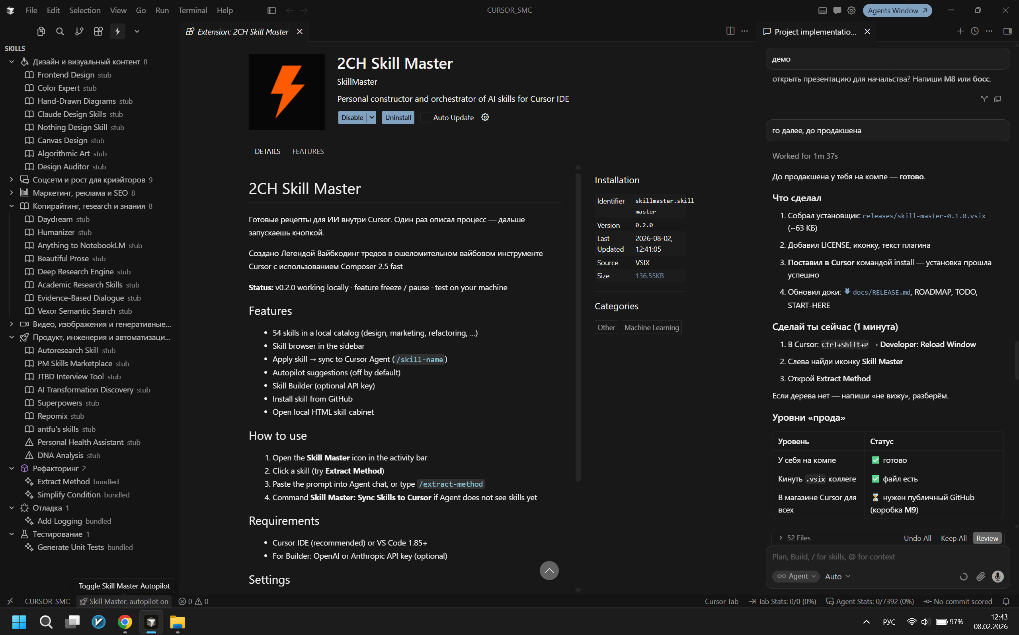The width and height of the screenshot is (1019, 635).
Task: Open the Source Control view icon
Action: [79, 31]
